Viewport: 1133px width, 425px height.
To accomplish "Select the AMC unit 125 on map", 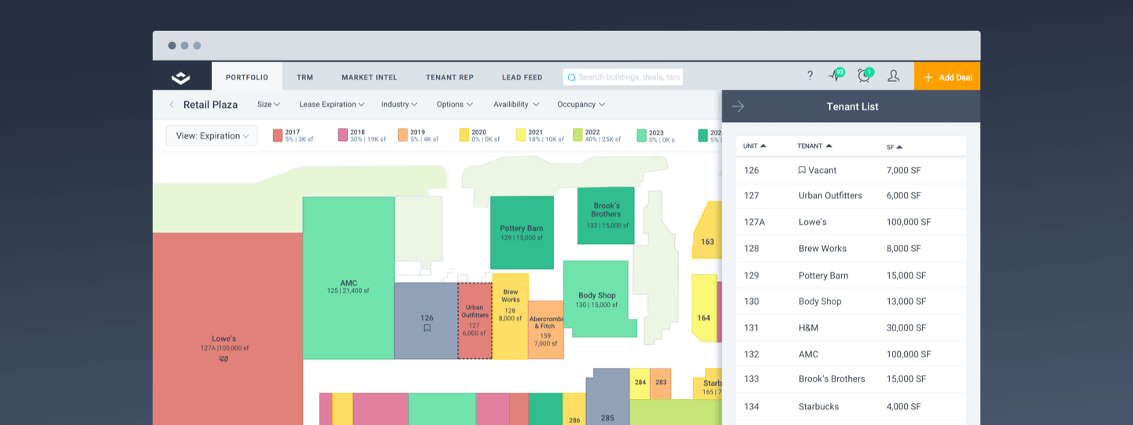I will point(349,278).
